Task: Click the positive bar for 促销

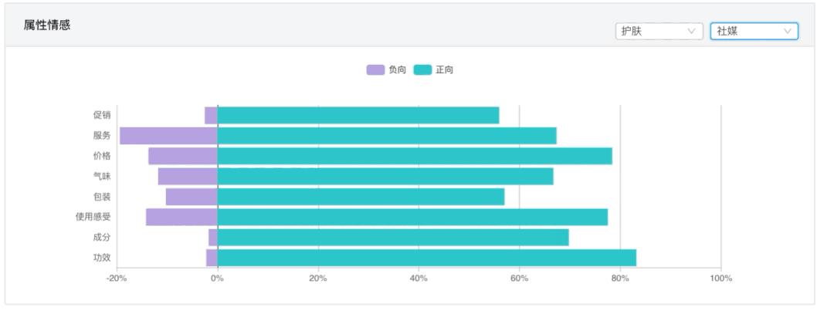Action: 358,116
